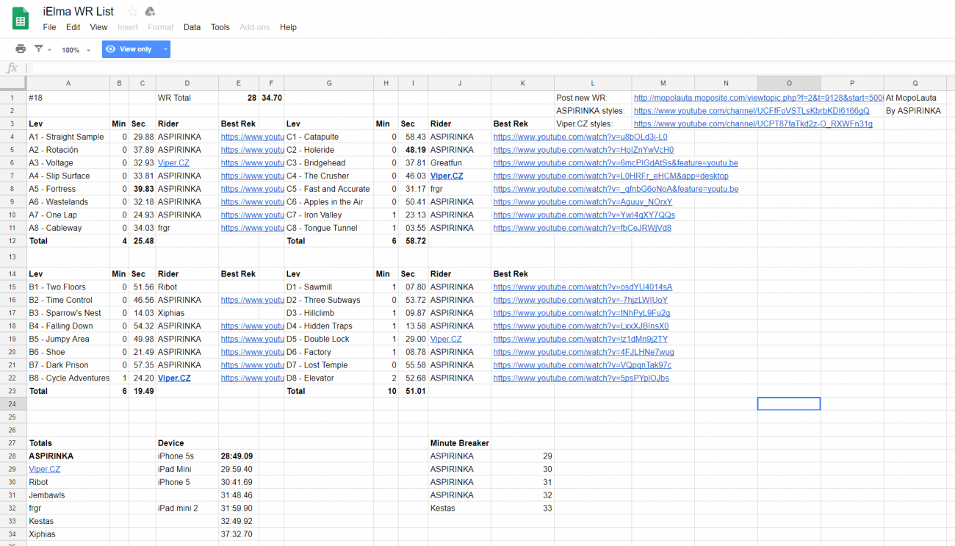Open the File menu

(49, 27)
